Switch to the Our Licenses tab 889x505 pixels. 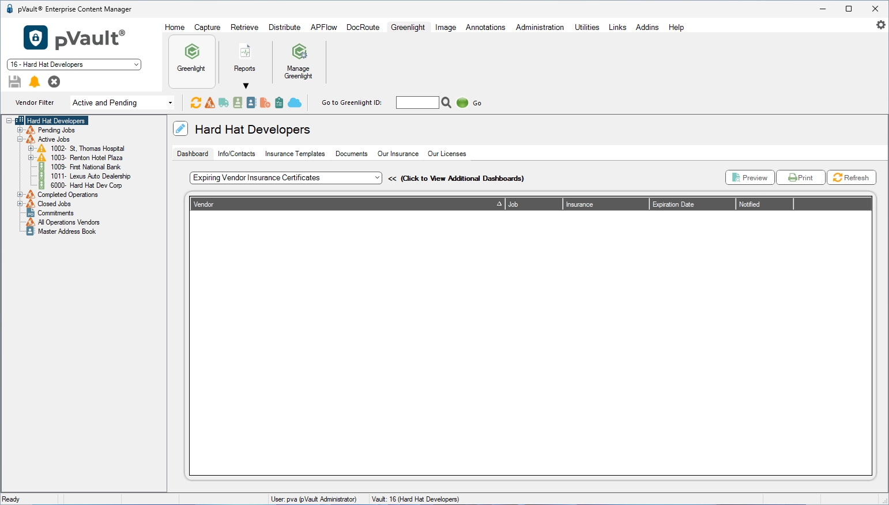coord(447,154)
